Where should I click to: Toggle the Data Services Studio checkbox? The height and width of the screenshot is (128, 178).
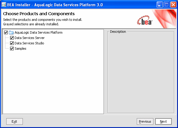[x=12, y=43]
